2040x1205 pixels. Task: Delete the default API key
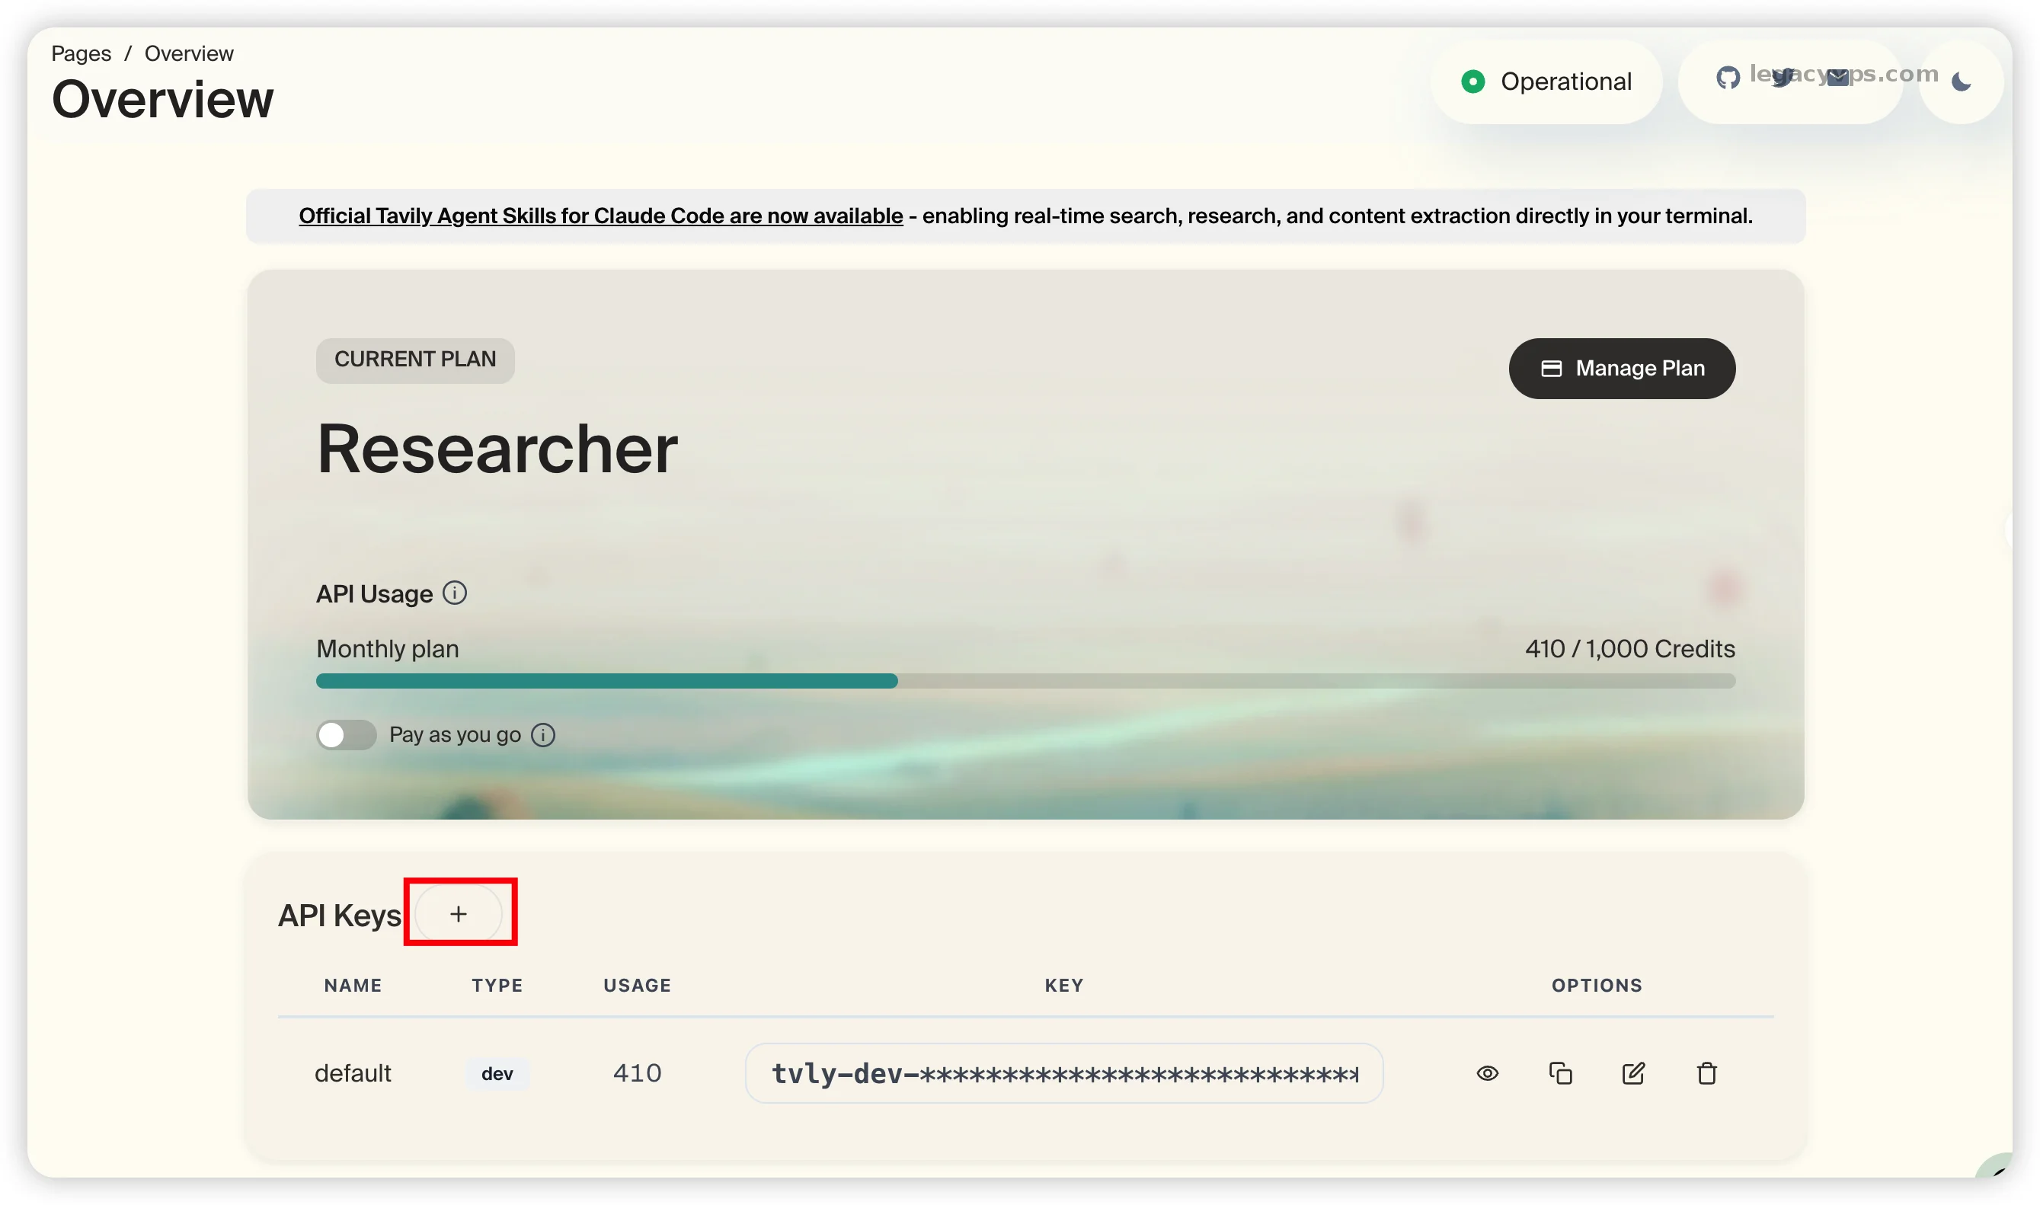(x=1706, y=1072)
